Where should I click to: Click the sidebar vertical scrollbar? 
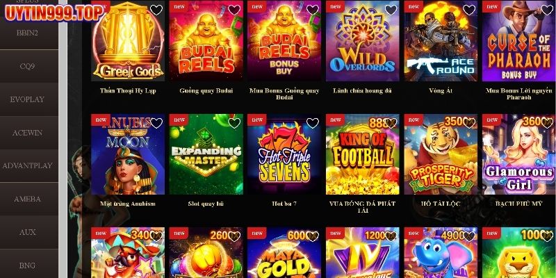[x=63, y=139]
